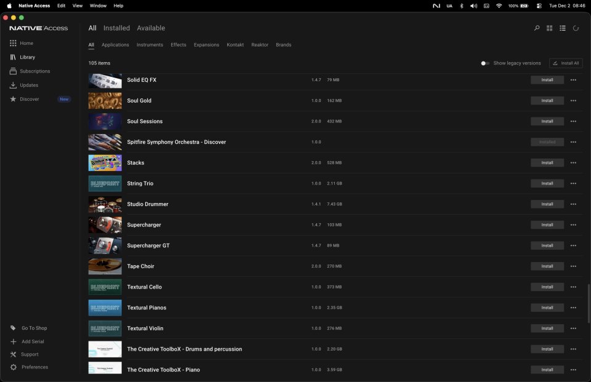Open the search icon
Image resolution: width=591 pixels, height=382 pixels.
[536, 28]
